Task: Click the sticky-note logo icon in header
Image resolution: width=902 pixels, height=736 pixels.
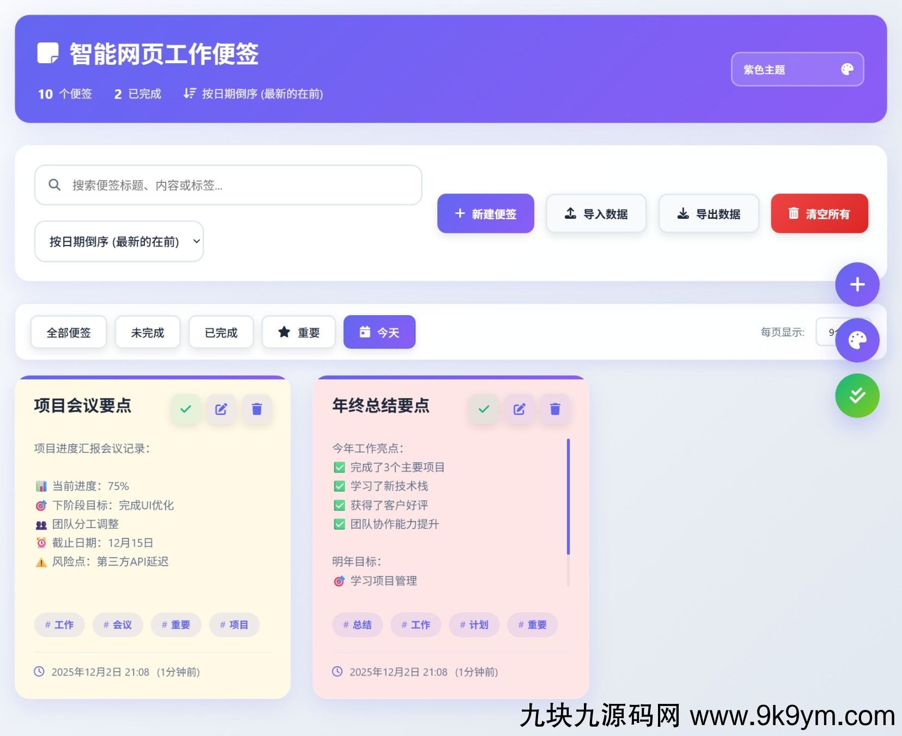Action: point(48,54)
